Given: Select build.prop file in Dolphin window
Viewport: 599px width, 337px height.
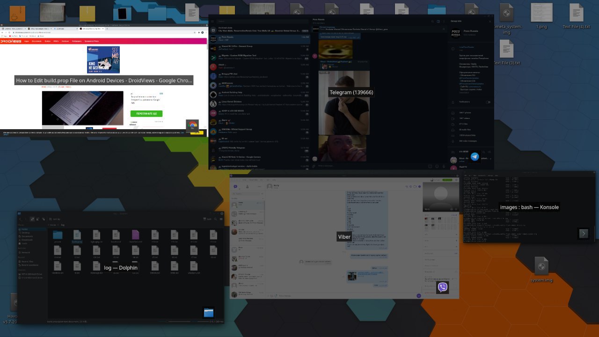Looking at the screenshot, I should coord(77,236).
